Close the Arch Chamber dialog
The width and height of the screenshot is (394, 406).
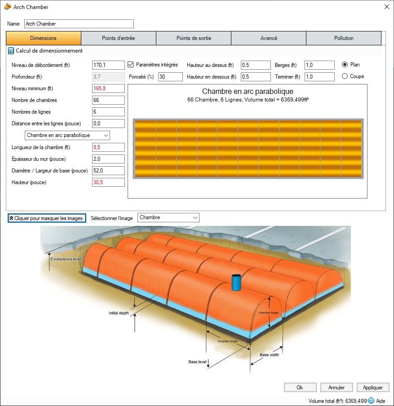tap(386, 7)
